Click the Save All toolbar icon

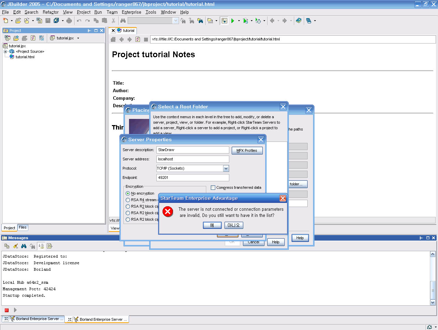tap(56, 21)
